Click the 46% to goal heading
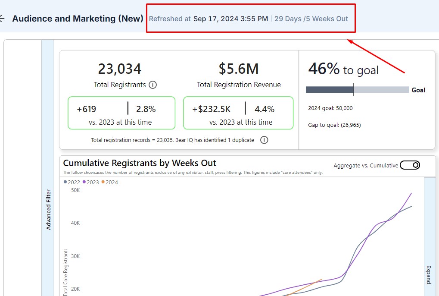 [x=343, y=69]
